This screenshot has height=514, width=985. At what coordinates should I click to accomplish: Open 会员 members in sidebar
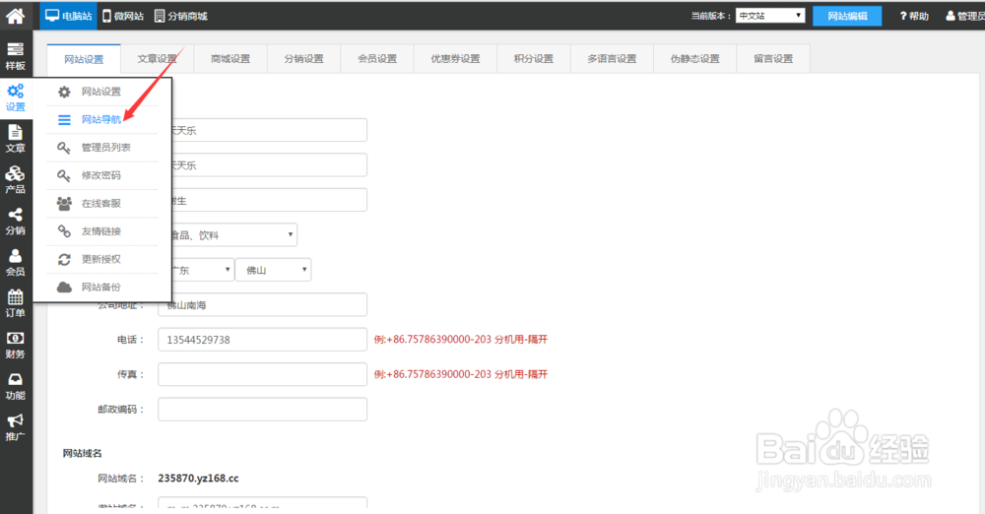[16, 262]
